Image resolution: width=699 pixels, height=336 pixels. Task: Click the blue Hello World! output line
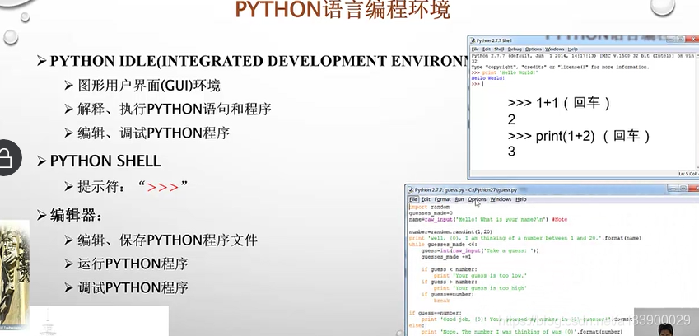coord(487,78)
